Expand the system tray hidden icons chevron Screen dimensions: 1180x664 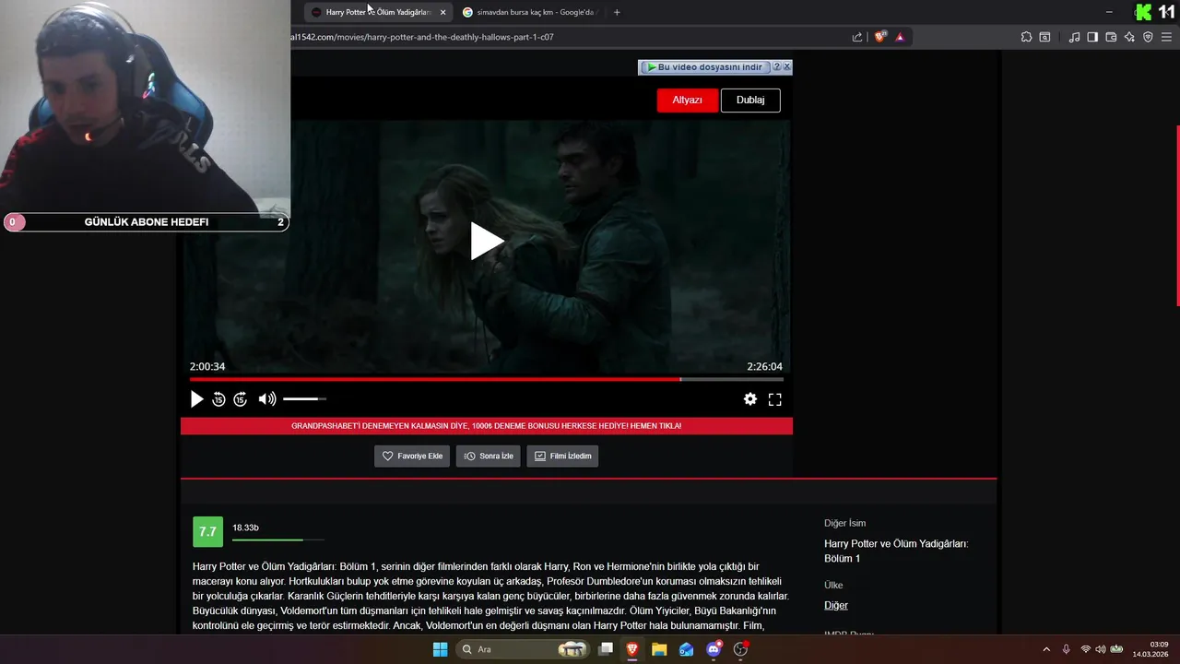click(x=1046, y=649)
